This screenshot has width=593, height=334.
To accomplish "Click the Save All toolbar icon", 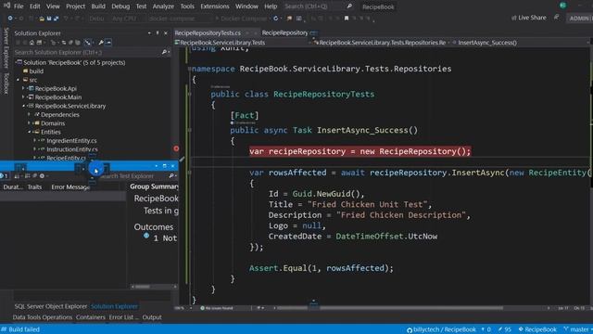I will [56, 19].
